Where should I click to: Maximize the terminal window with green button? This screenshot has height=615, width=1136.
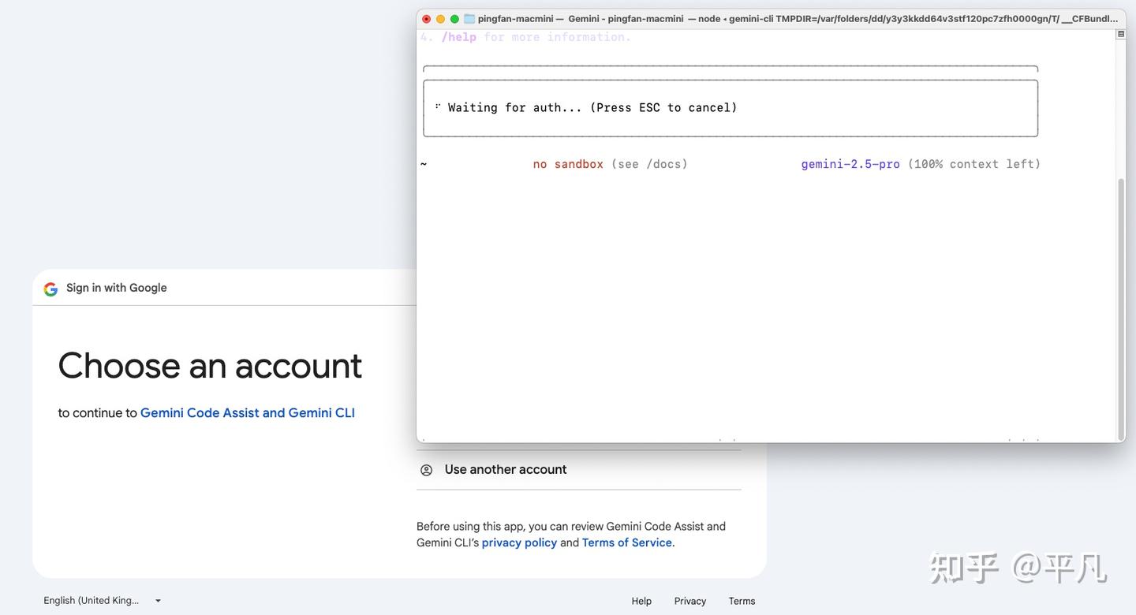tap(454, 19)
